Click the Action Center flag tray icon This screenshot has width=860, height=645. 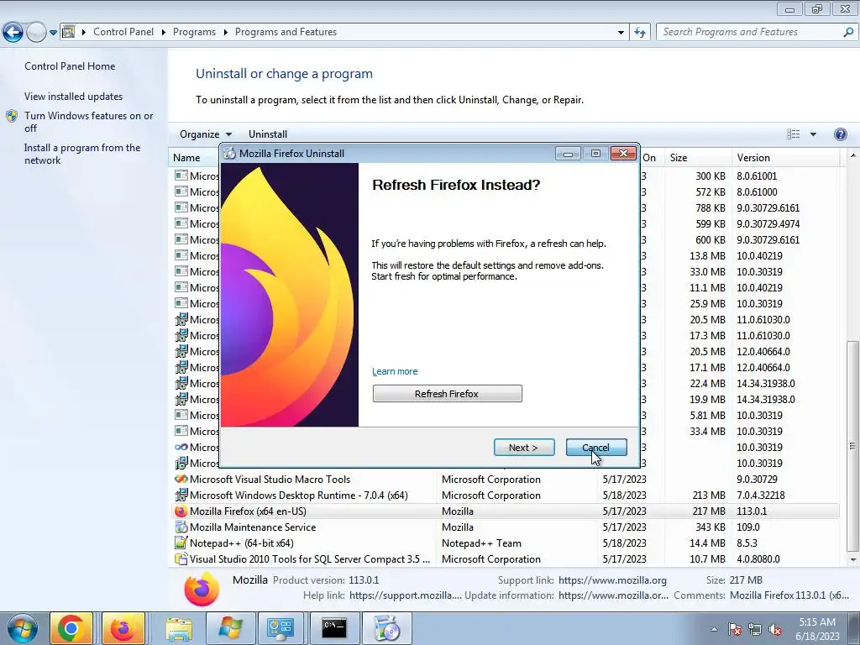[735, 629]
